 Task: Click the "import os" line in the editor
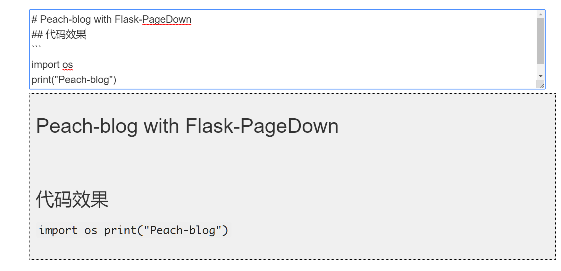click(52, 65)
